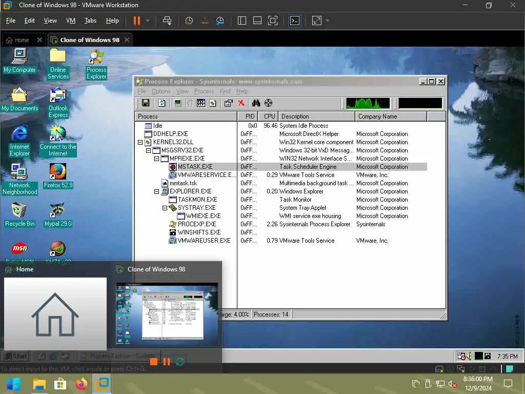Sort by the Company Name column header
The height and width of the screenshot is (394, 525).
(391, 116)
